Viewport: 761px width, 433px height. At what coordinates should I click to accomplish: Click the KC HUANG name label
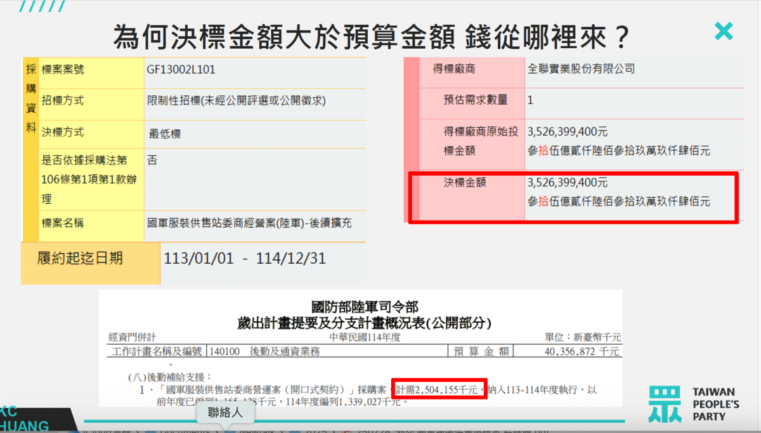tap(24, 418)
